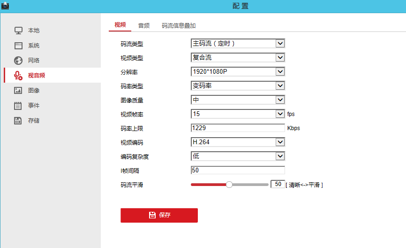Image resolution: width=406 pixels, height=248 pixels.
Task: Open the 视频帧率 dropdown showing 15
Action: pos(238,114)
